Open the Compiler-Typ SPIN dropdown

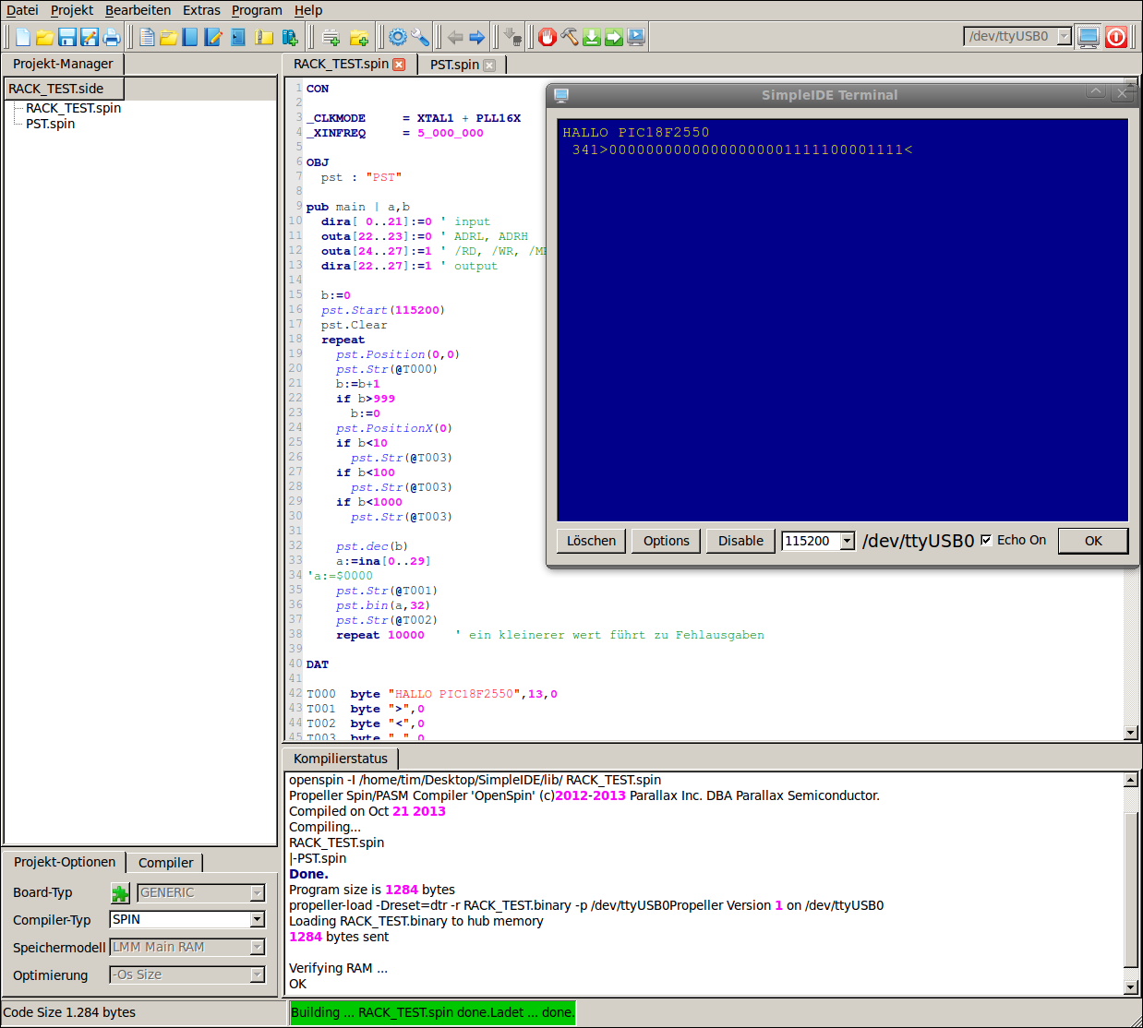258,919
